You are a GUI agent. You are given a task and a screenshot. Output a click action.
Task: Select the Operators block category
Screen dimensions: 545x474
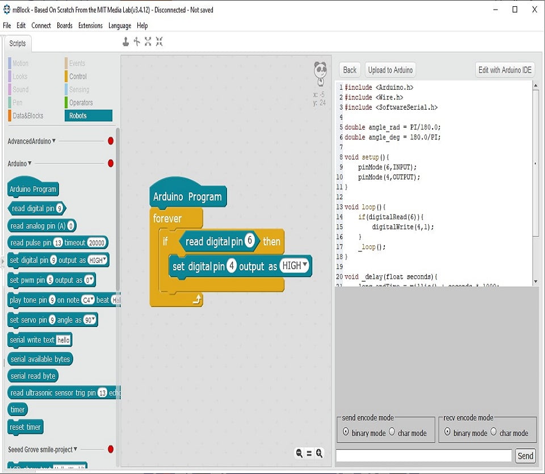81,103
